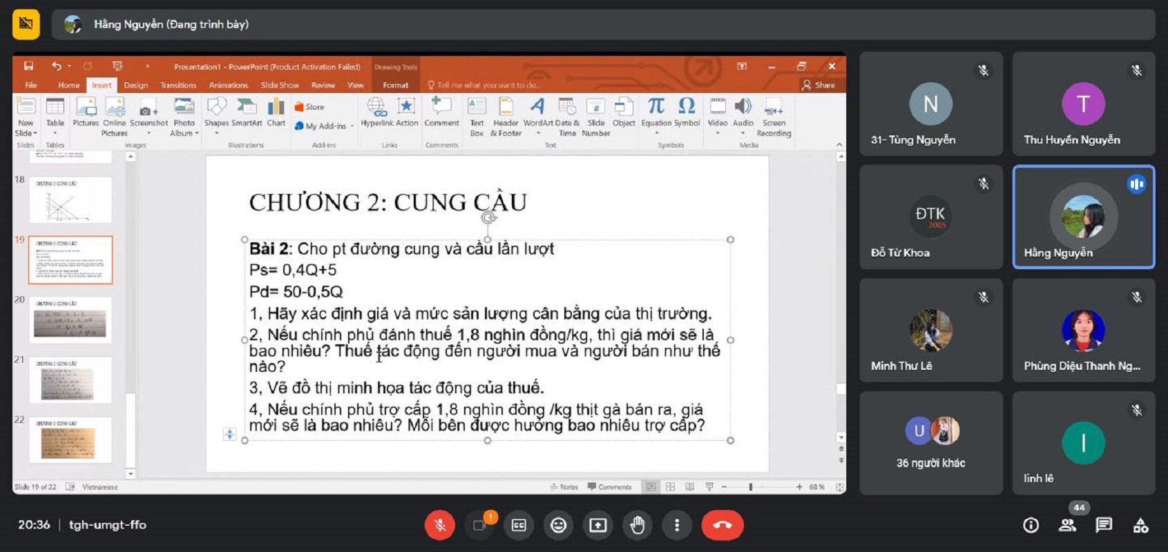Open more options three-dot menu
The image size is (1168, 552).
click(x=676, y=525)
